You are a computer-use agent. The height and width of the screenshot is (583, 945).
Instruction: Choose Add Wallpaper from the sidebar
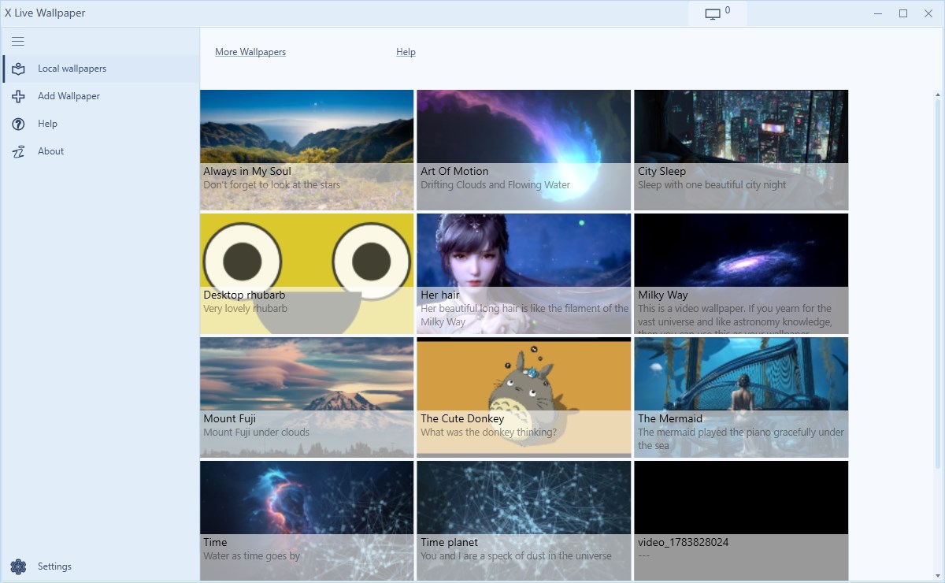tap(69, 96)
